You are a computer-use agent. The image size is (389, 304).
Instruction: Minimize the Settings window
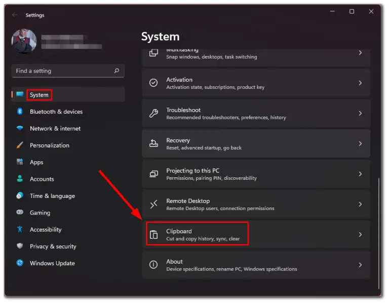click(x=332, y=12)
